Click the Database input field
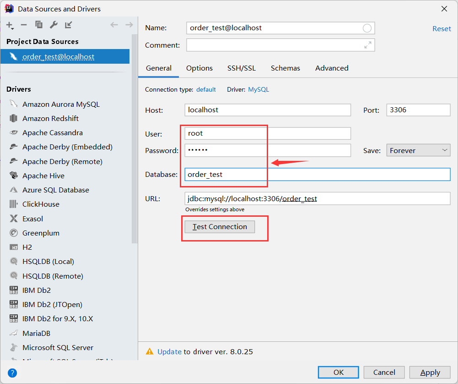The height and width of the screenshot is (384, 458). click(317, 174)
